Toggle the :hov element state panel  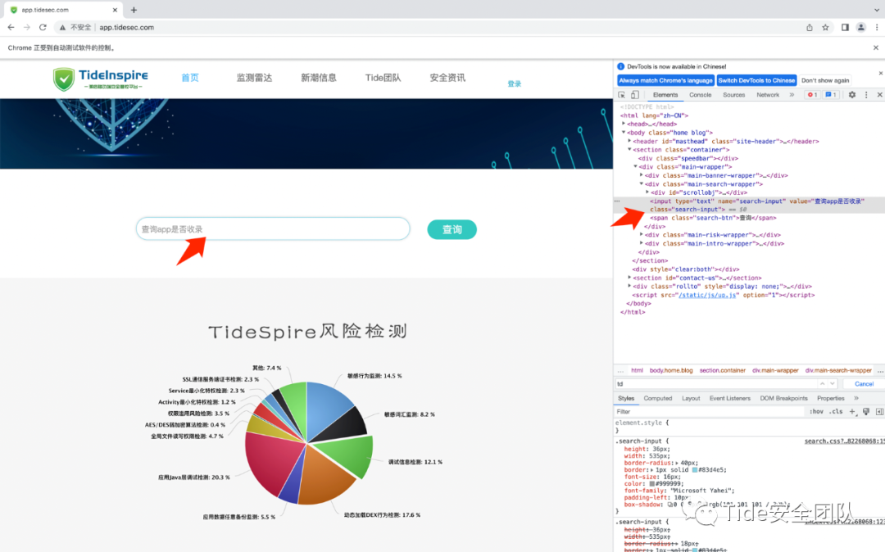coord(817,412)
